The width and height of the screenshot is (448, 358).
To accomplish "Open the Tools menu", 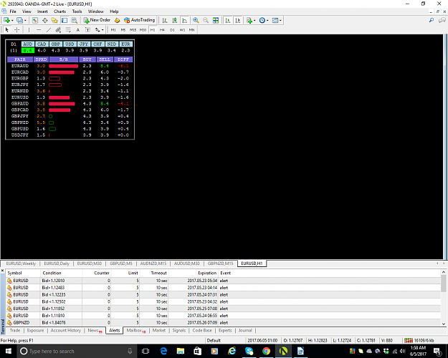I will click(77, 11).
